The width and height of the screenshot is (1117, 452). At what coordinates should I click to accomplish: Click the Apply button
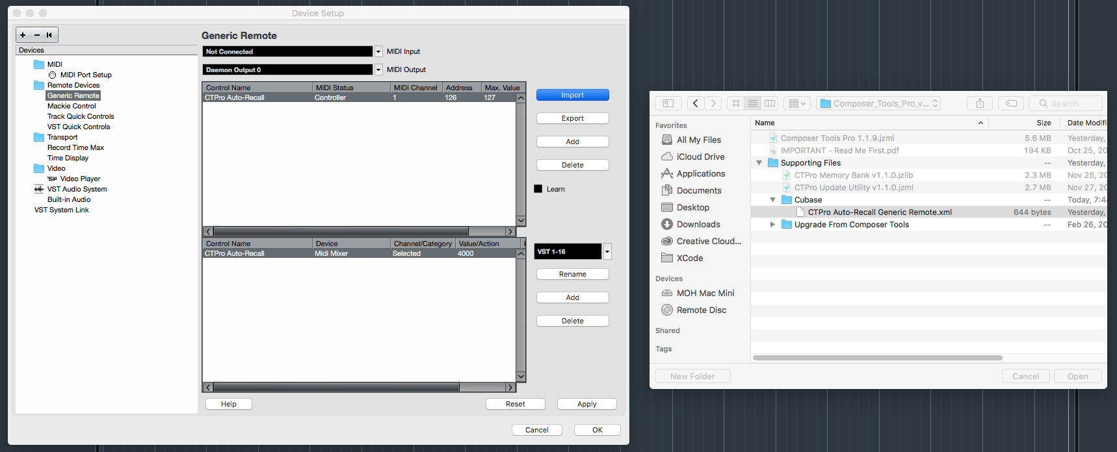point(587,404)
